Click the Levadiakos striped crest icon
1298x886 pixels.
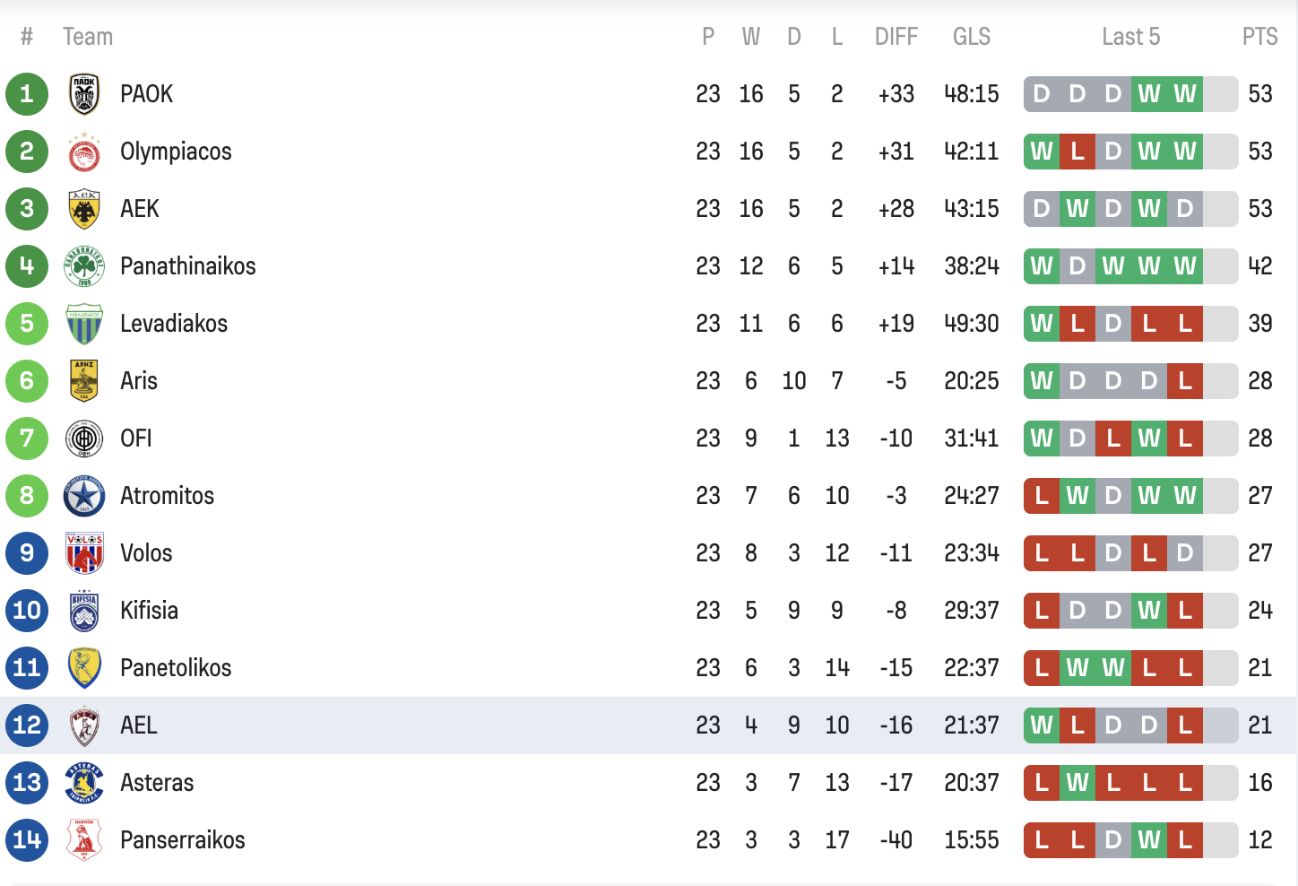[x=84, y=324]
